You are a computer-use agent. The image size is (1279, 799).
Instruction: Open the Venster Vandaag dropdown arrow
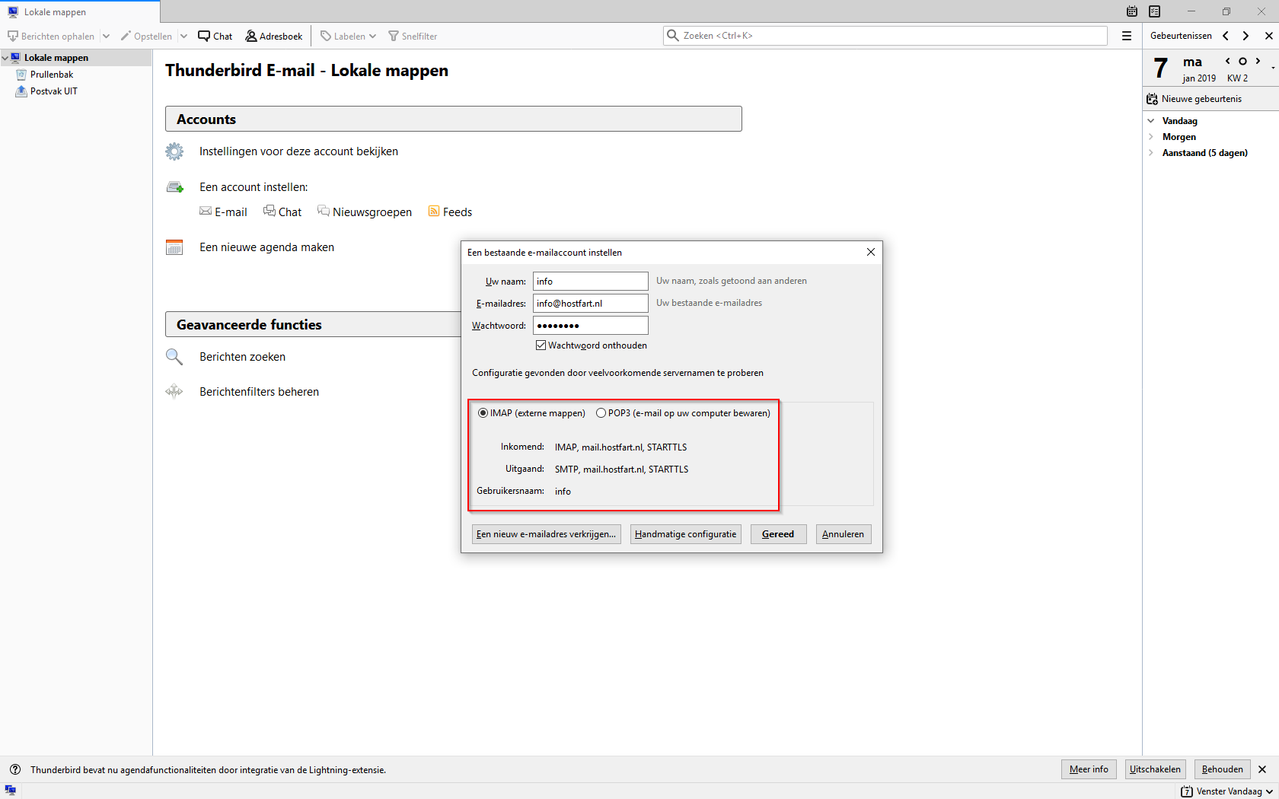click(x=1270, y=791)
